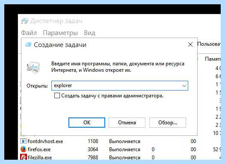Click Выполняется status in firefox.exe row
The width and height of the screenshot is (225, 164).
click(x=124, y=149)
